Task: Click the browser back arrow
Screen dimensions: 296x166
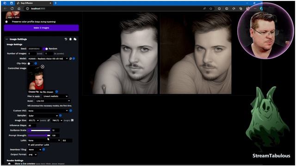Action: [5, 9]
